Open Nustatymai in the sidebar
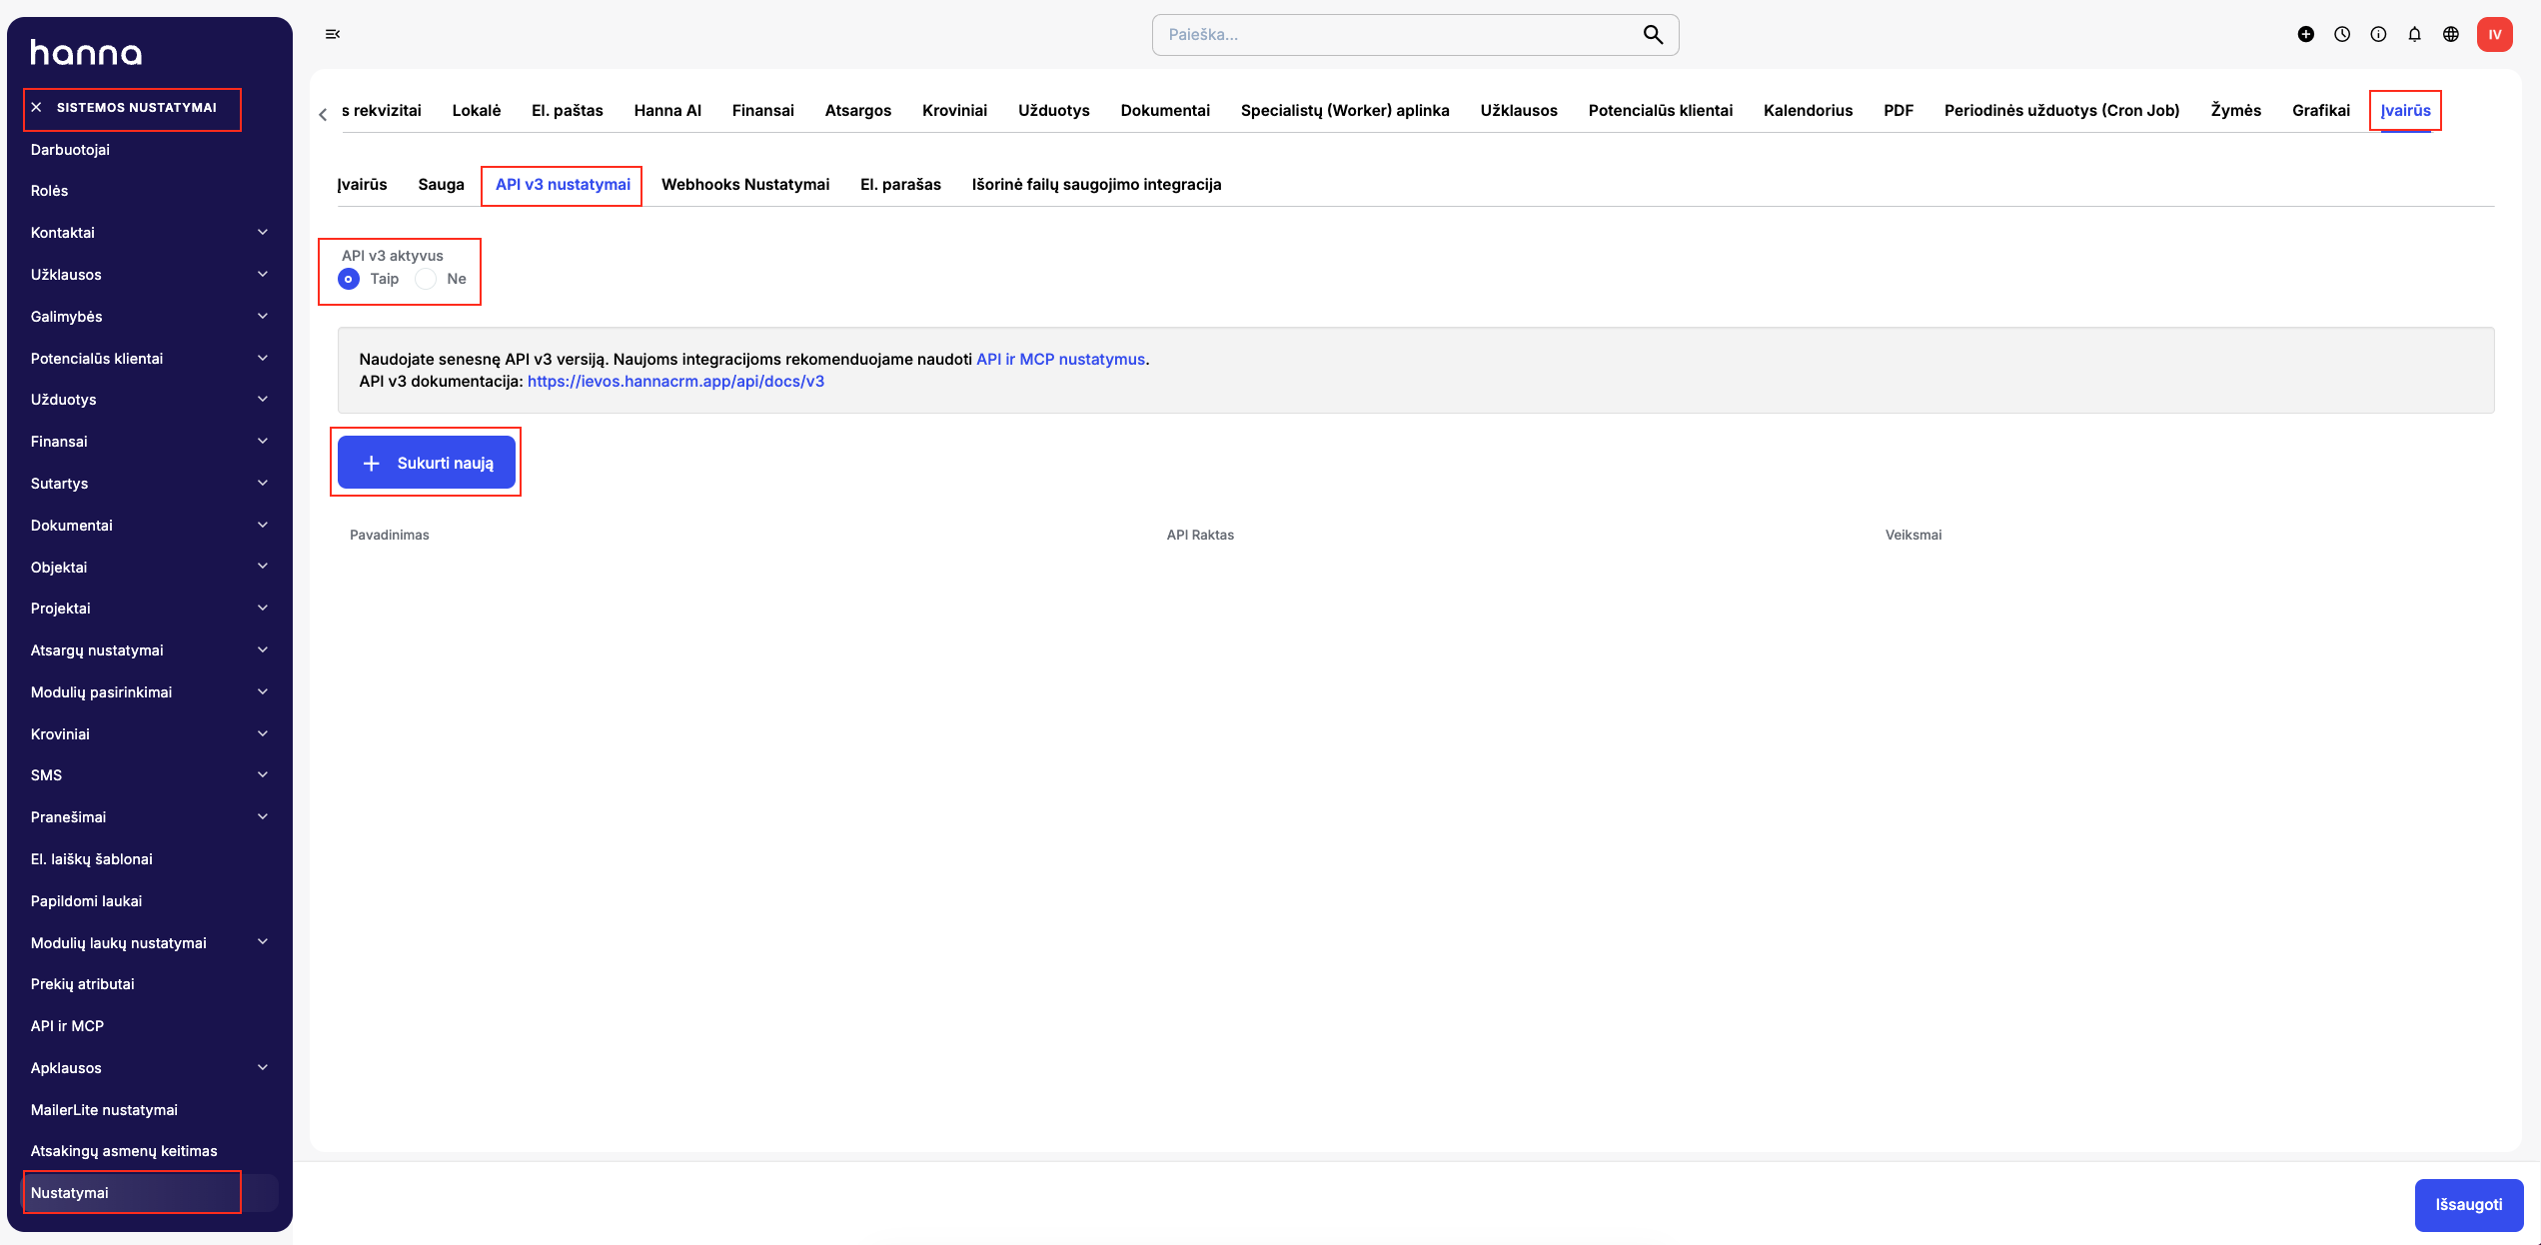Screen dimensions: 2541x1245 click(150, 1193)
